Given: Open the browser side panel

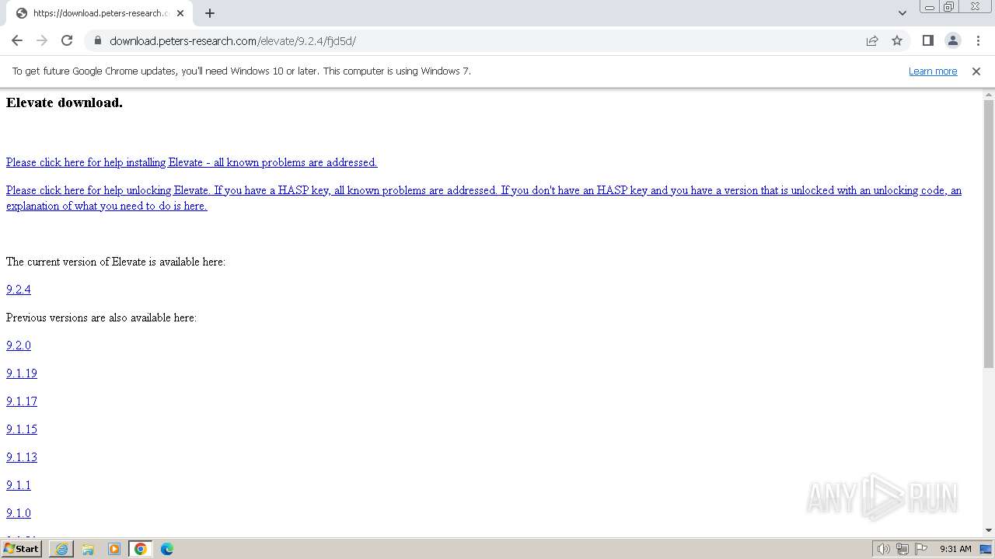Looking at the screenshot, I should point(927,40).
